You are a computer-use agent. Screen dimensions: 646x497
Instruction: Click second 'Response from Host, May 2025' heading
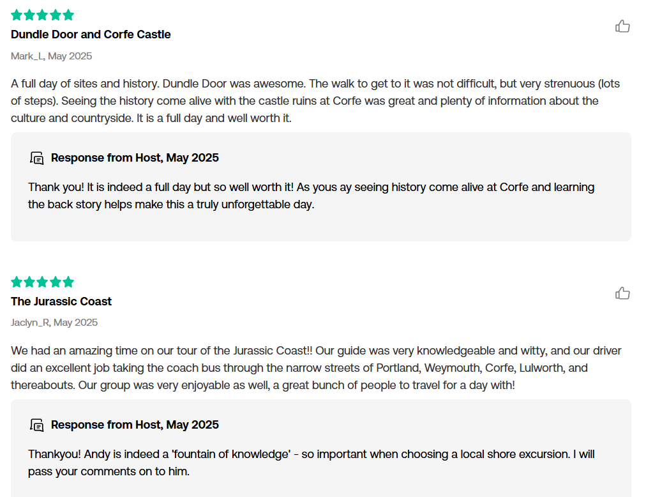tap(135, 424)
